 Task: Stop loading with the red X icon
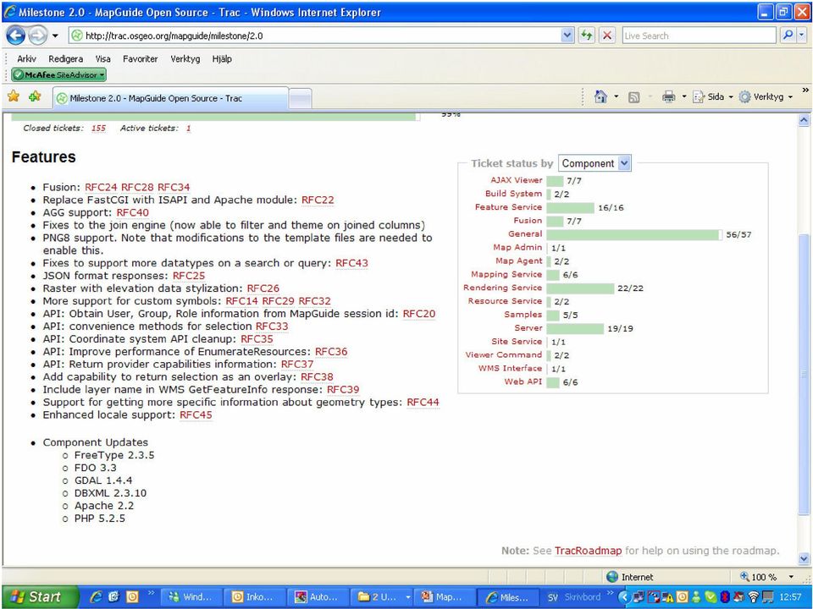tap(606, 36)
